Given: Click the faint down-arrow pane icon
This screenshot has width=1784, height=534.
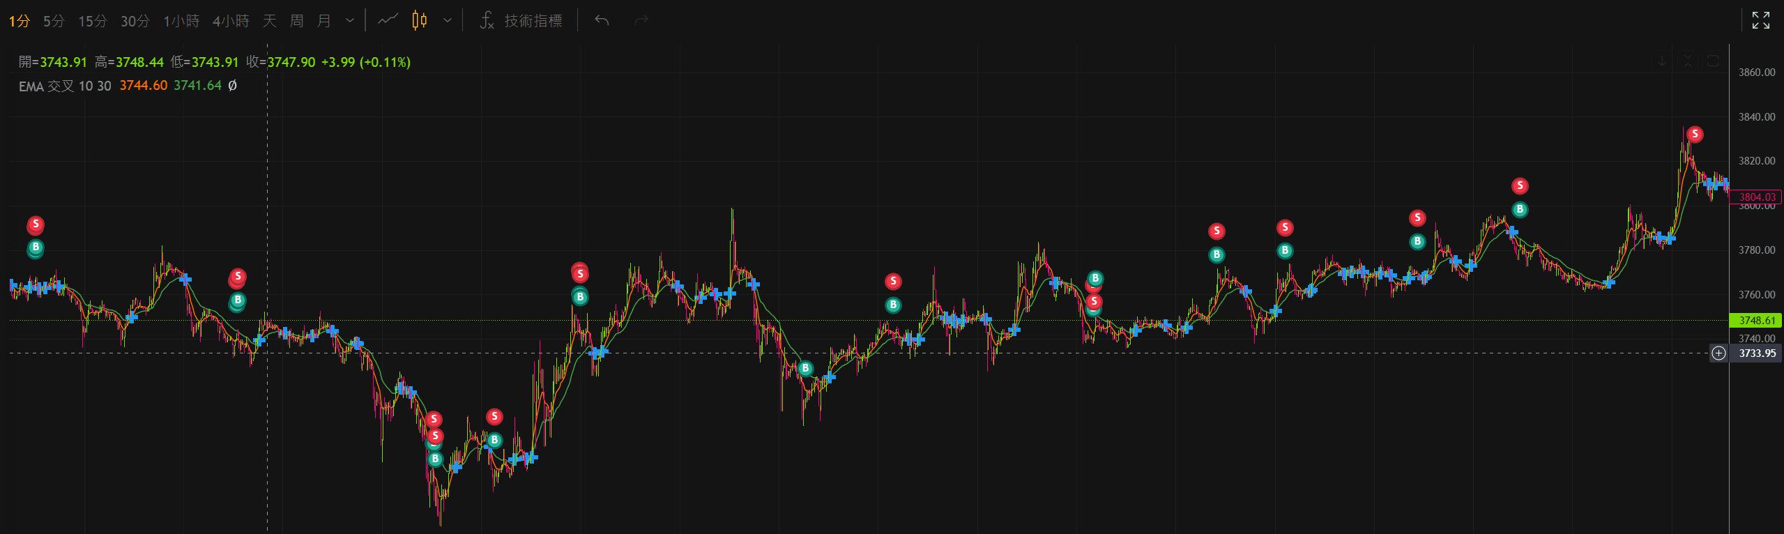Looking at the screenshot, I should click(1662, 61).
